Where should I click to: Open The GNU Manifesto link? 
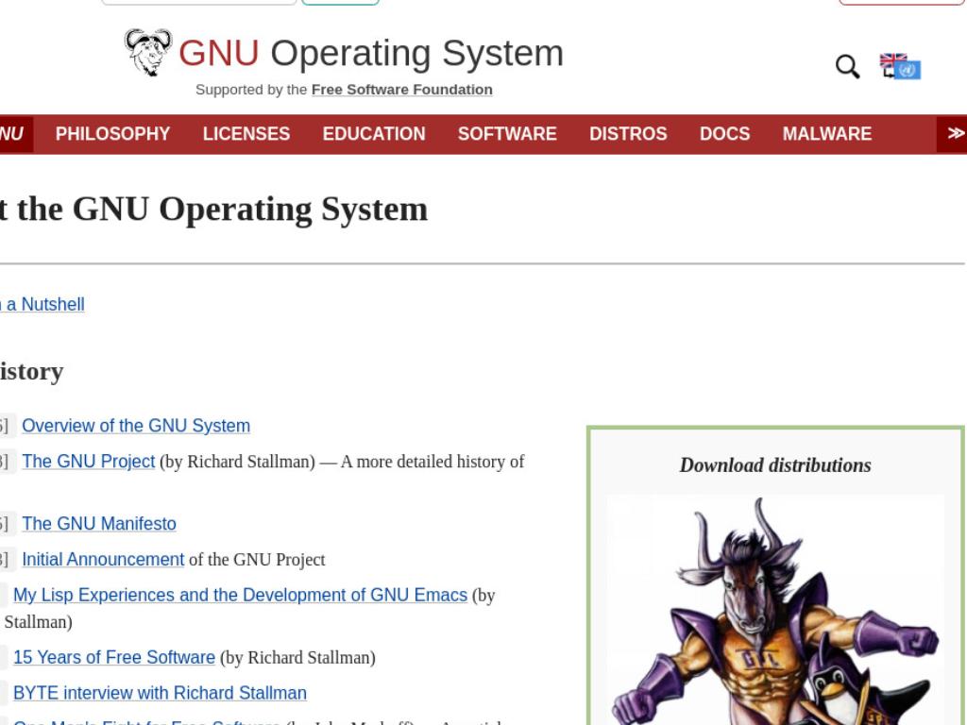click(x=98, y=524)
